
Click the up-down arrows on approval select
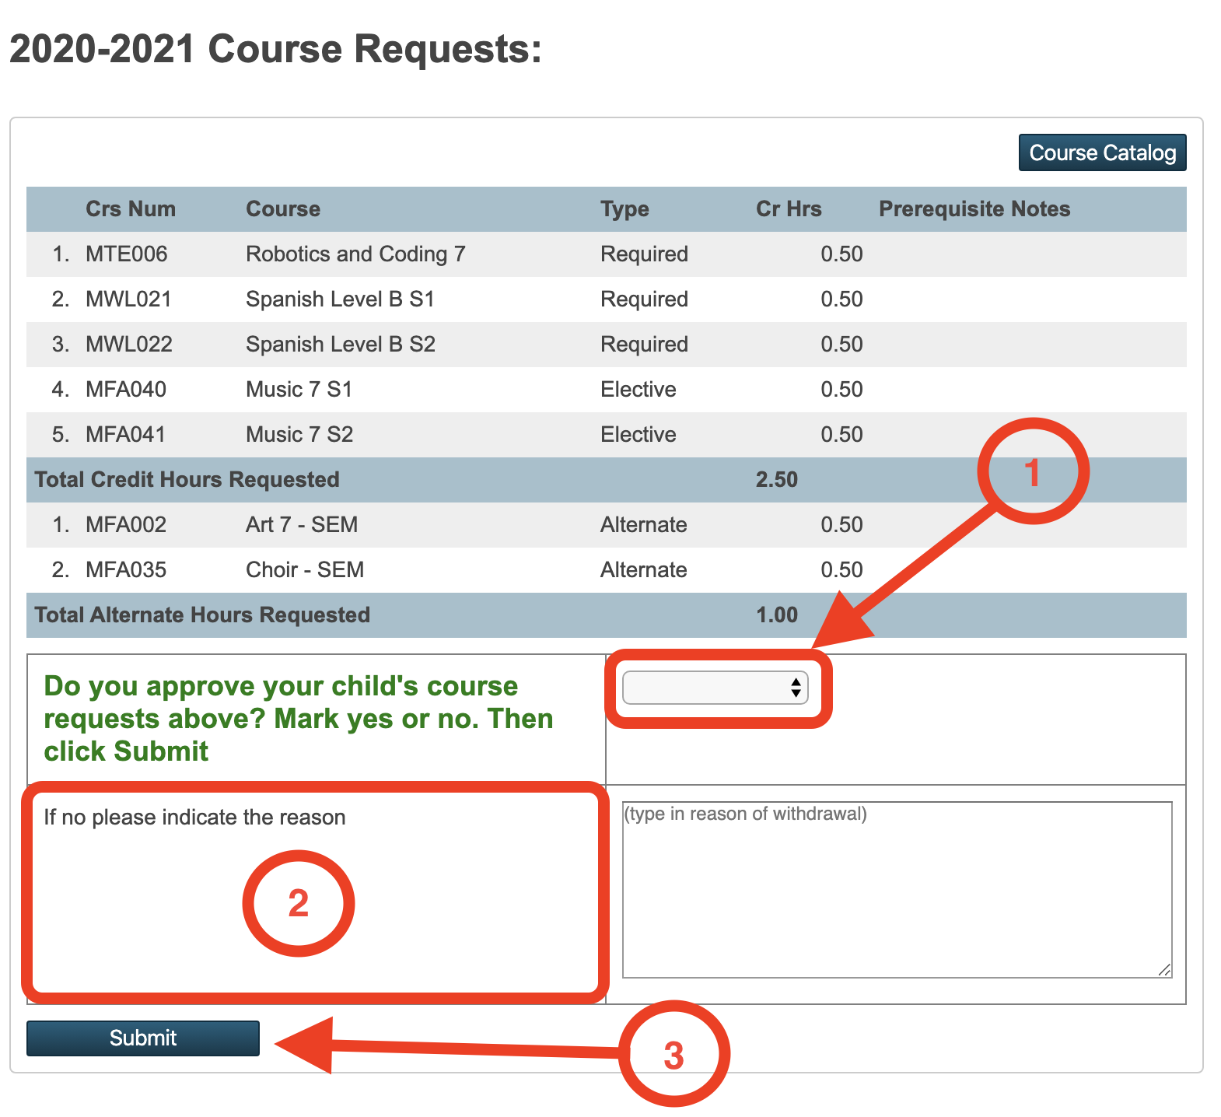tap(795, 688)
